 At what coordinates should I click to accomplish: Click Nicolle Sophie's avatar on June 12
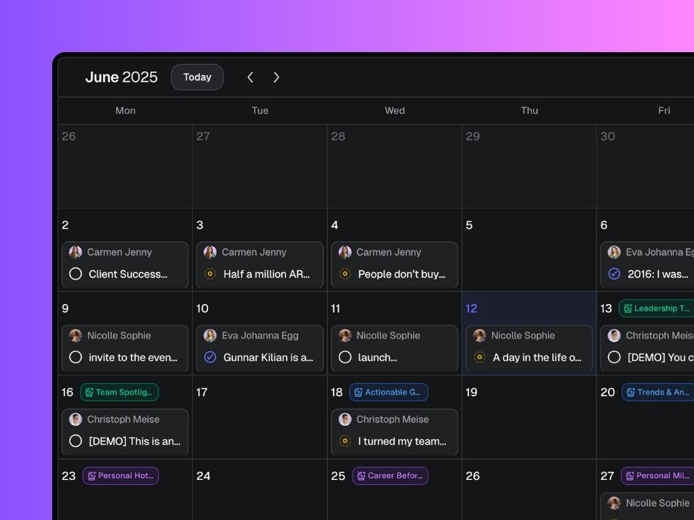click(x=480, y=335)
